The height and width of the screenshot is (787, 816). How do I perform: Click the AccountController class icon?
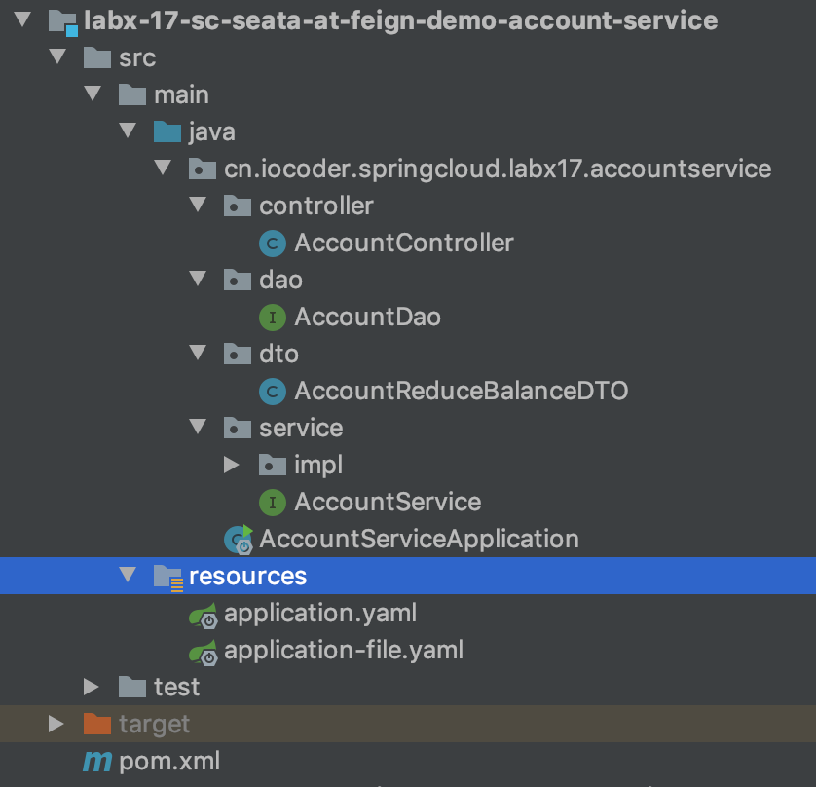tap(272, 243)
